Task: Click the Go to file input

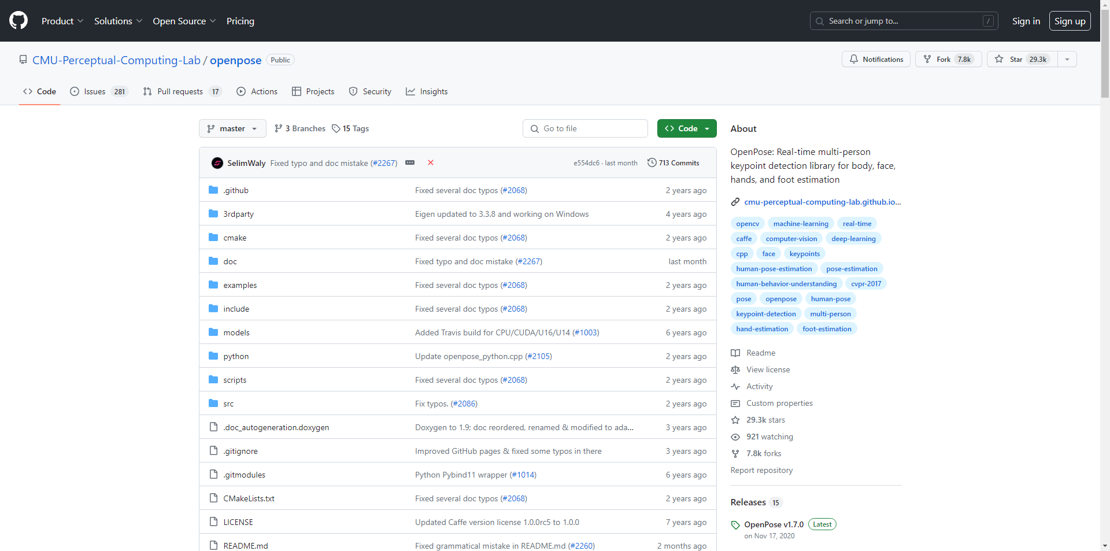Action: coord(585,128)
